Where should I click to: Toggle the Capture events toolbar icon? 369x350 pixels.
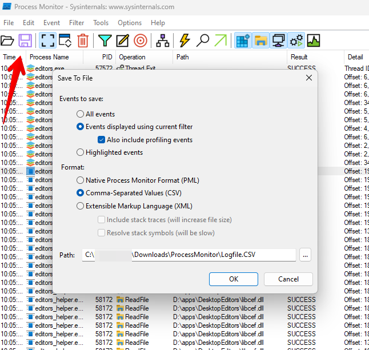[x=48, y=41]
